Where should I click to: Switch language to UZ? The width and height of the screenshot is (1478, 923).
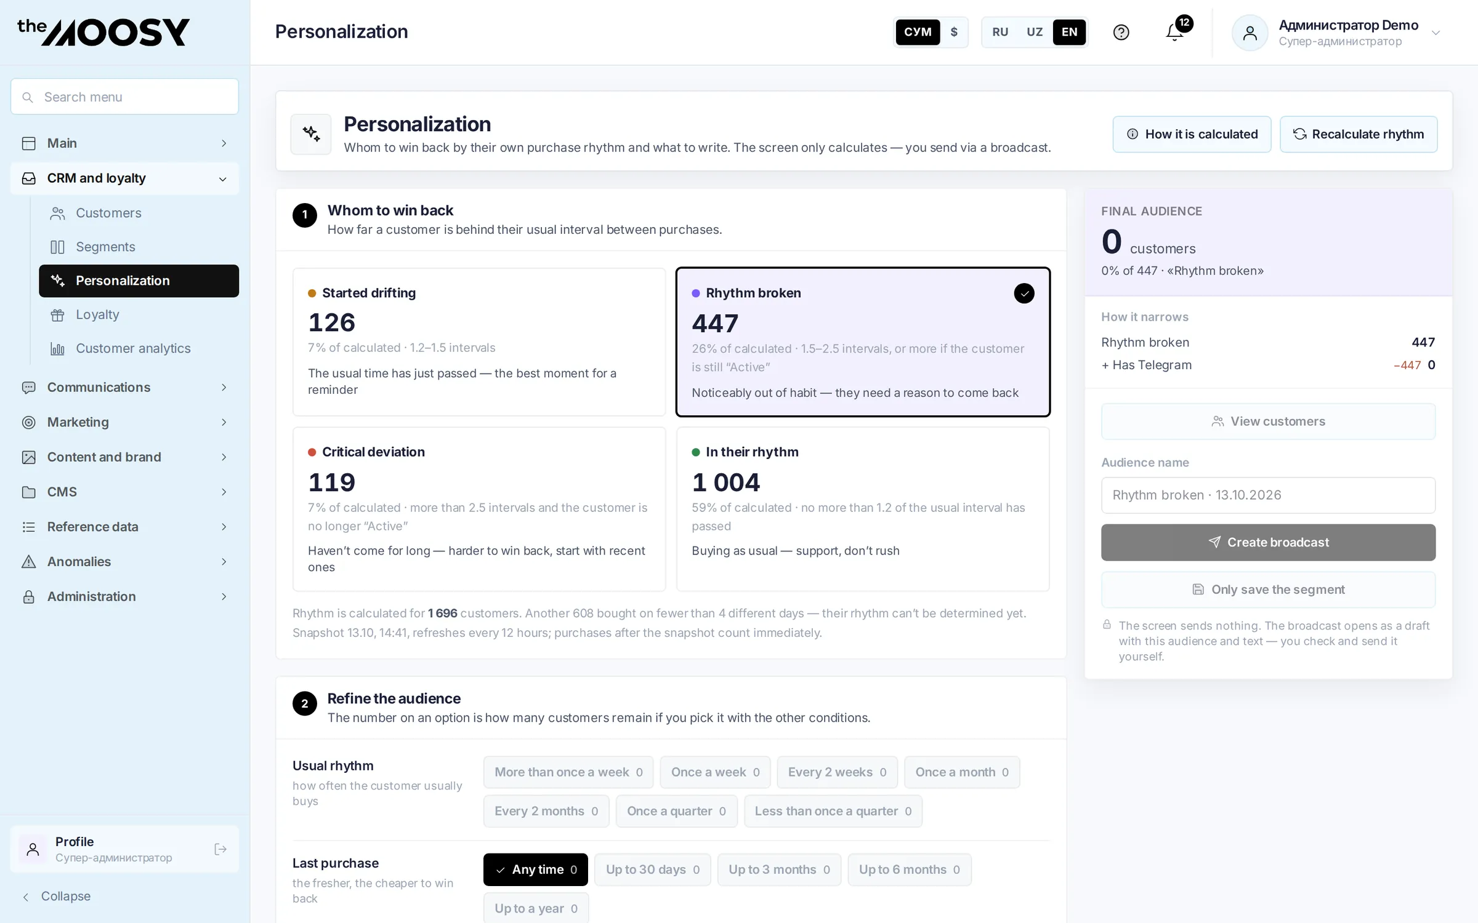(1035, 32)
